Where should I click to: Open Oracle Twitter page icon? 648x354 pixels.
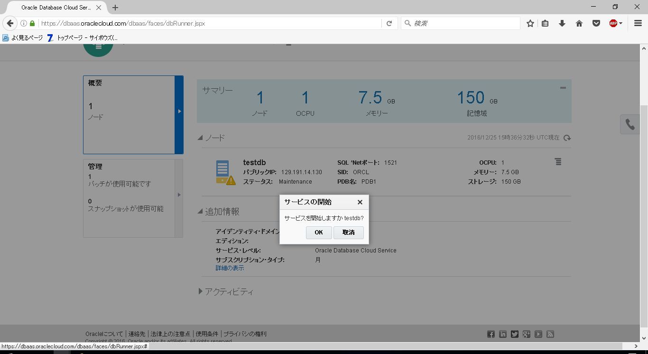(x=515, y=335)
